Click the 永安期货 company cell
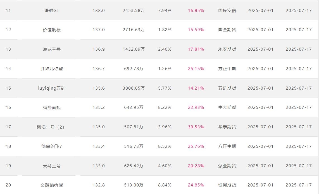Image resolution: width=319 pixels, height=194 pixels. 227,49
